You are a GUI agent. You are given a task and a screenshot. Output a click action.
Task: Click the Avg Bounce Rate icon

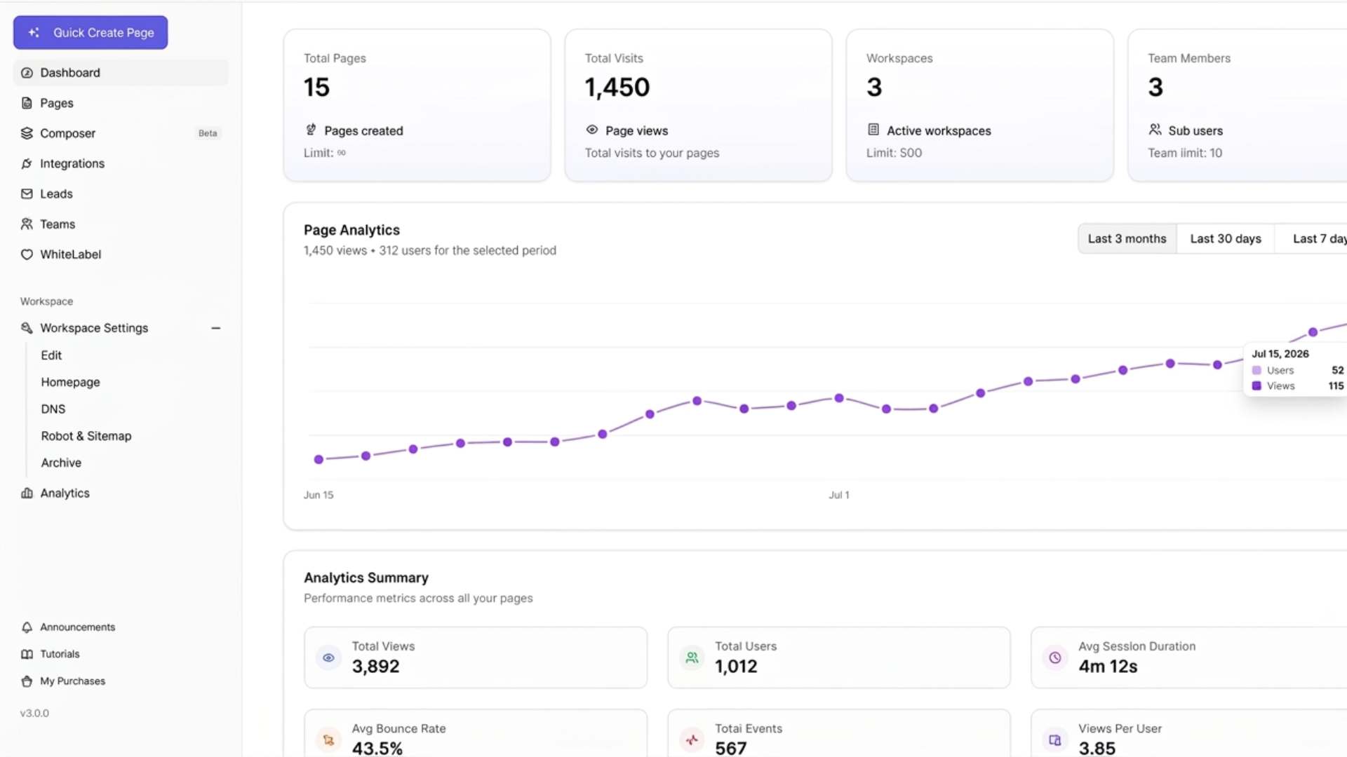coord(328,739)
